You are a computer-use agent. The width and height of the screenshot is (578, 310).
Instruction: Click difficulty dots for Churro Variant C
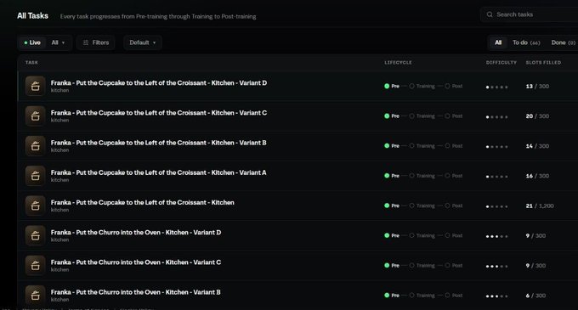click(x=497, y=266)
